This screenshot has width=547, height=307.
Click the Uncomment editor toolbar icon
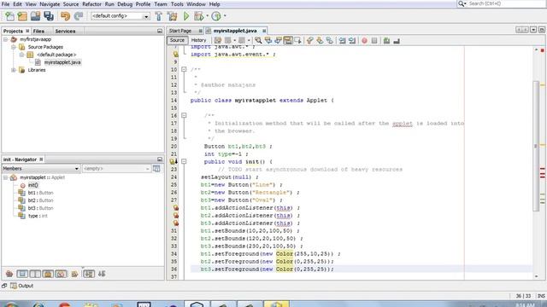coord(397,41)
